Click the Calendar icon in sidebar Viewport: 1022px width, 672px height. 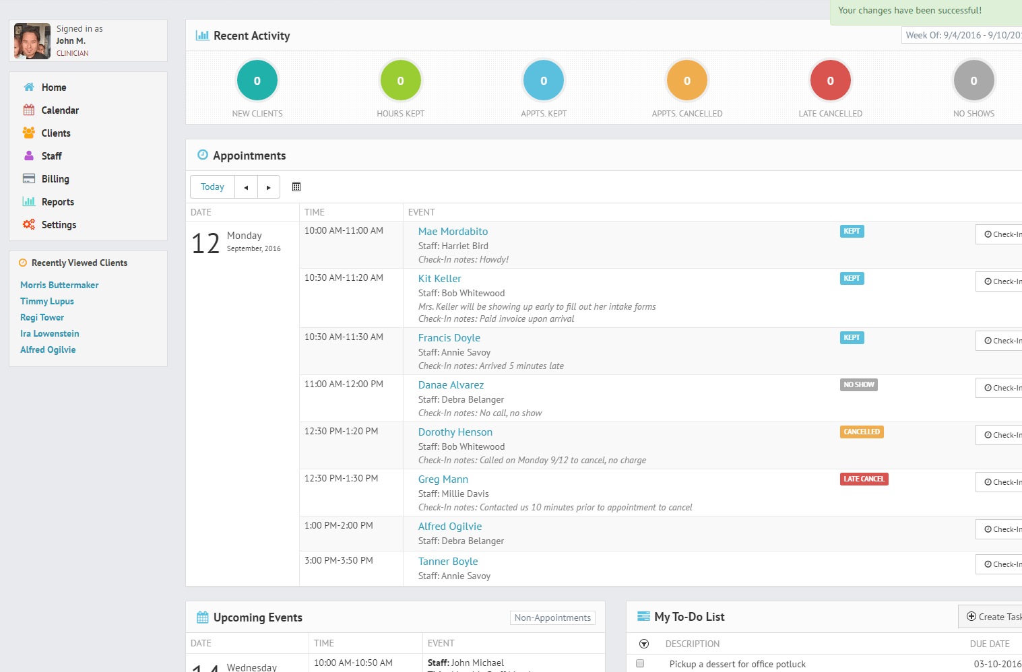pos(29,110)
